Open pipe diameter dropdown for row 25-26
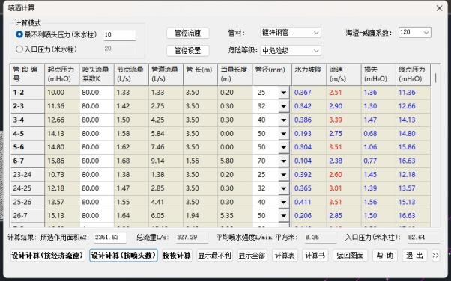 284,202
